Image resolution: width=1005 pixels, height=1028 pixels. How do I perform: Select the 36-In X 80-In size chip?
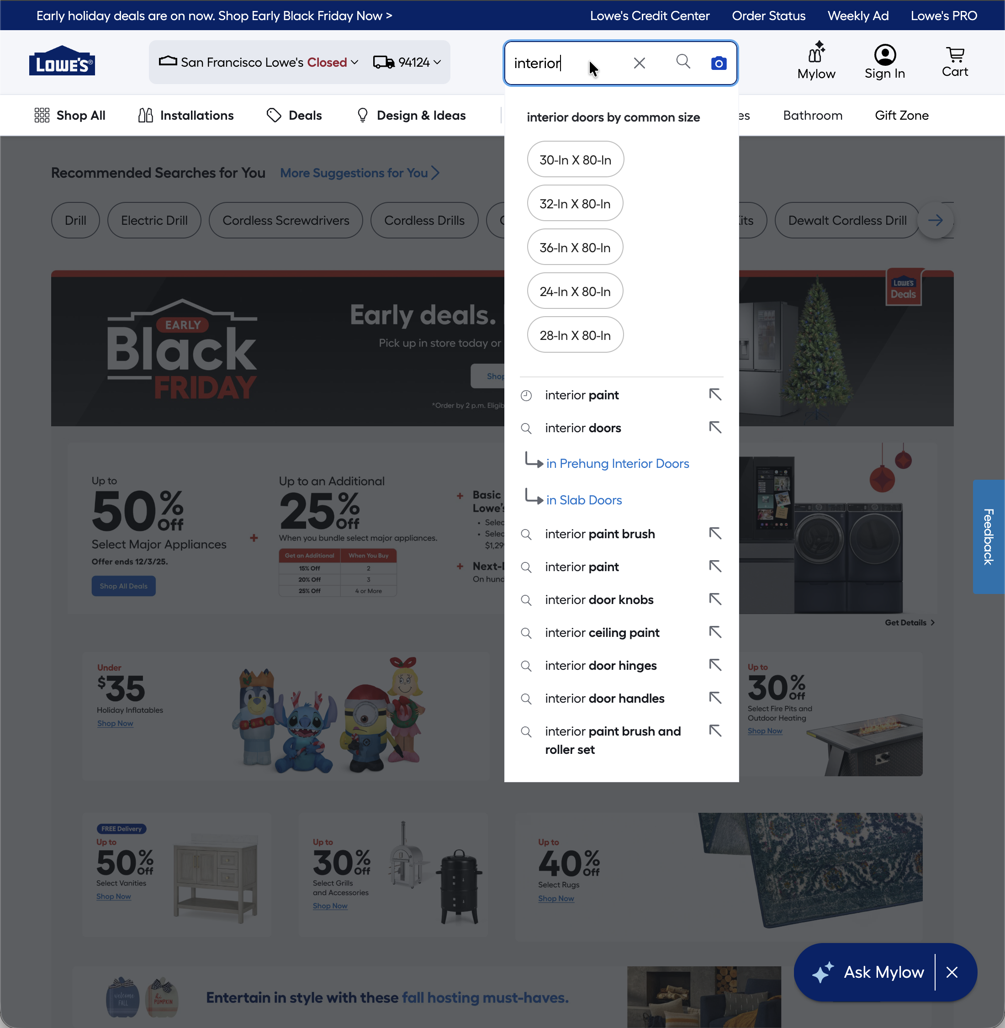(x=575, y=247)
